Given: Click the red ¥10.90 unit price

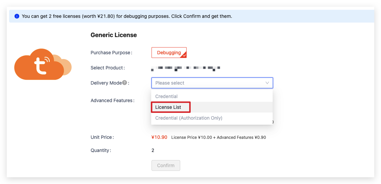Looking at the screenshot, I should (159, 137).
